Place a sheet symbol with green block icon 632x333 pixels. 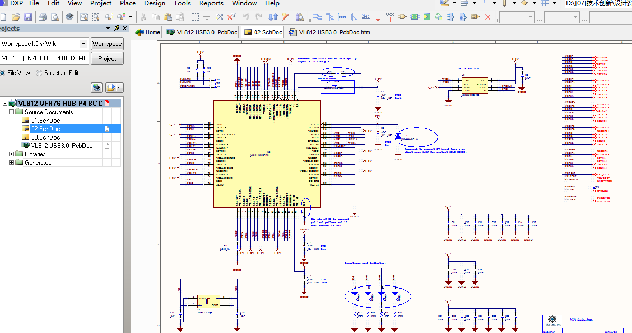tap(415, 17)
